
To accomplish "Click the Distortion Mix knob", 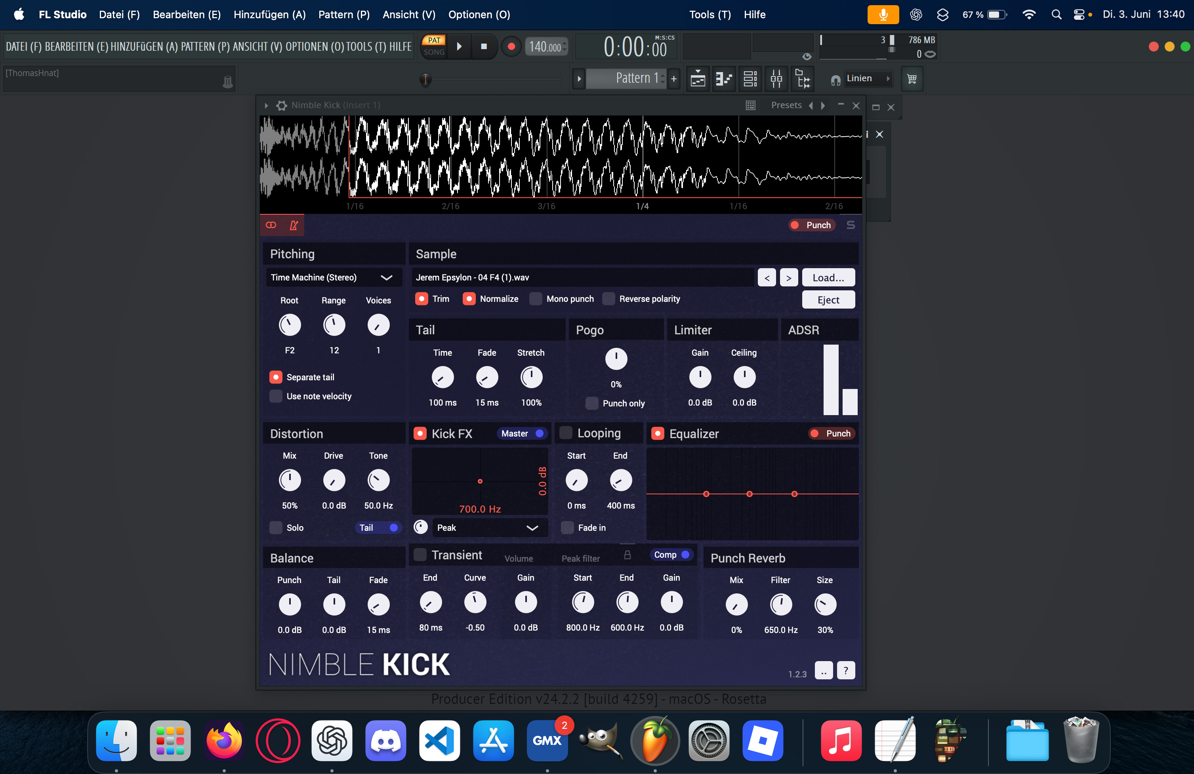I will tap(290, 480).
